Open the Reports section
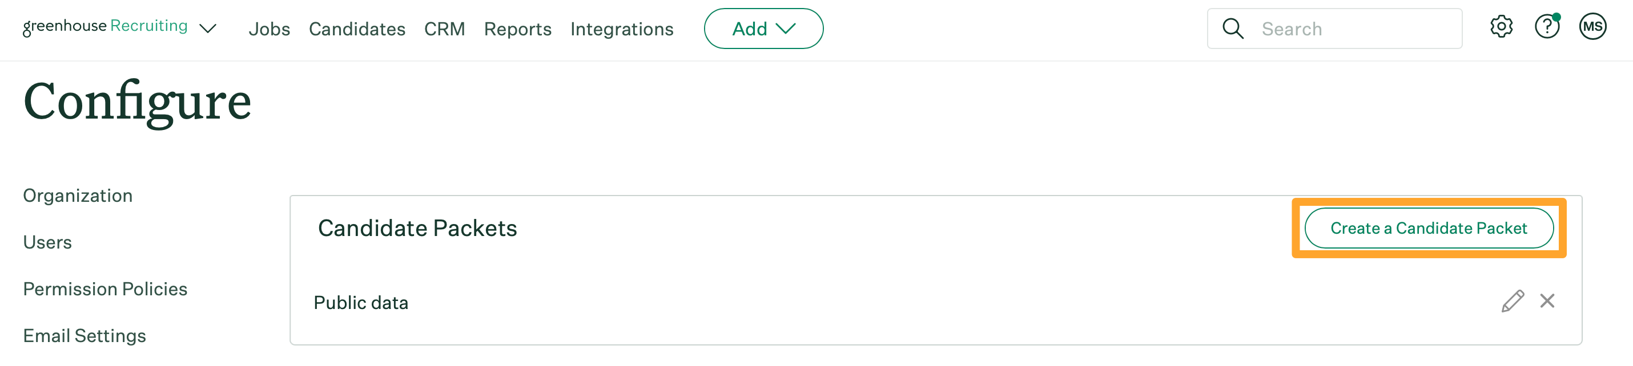Screen dimensions: 1633x366 click(x=517, y=29)
